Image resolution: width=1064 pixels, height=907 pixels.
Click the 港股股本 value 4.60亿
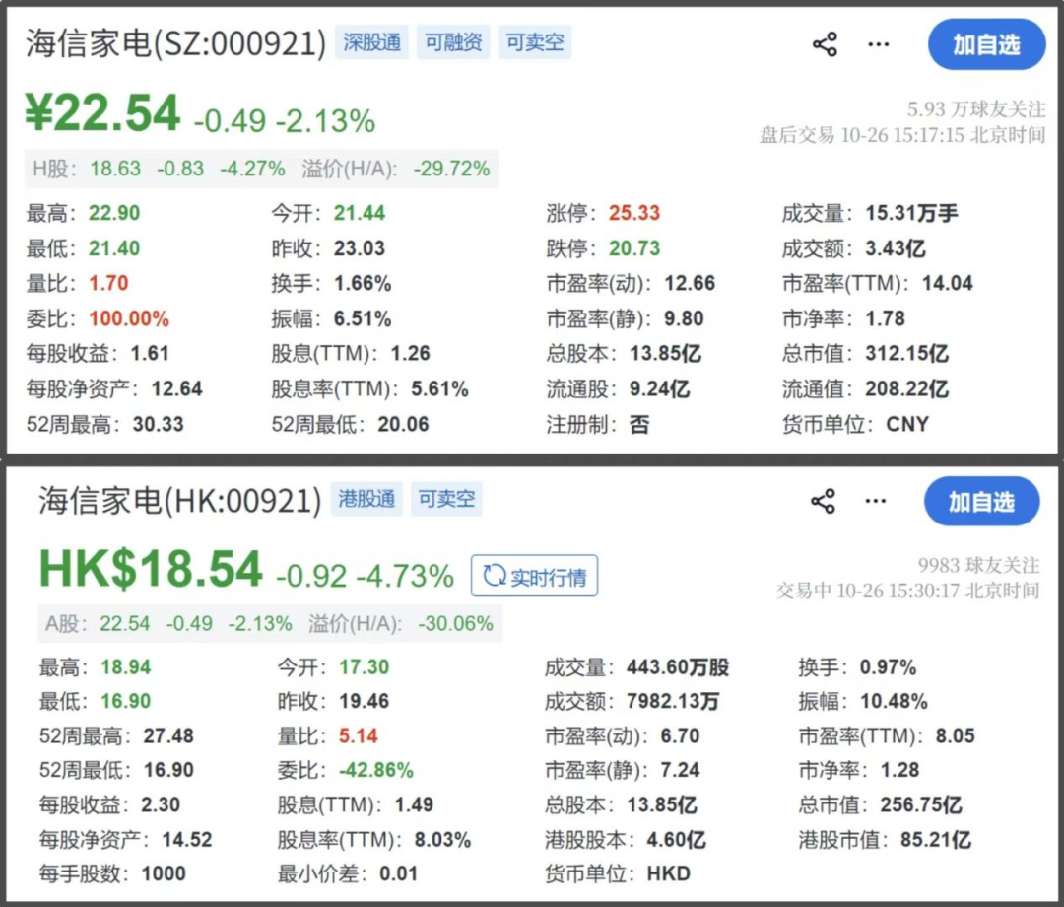[676, 840]
